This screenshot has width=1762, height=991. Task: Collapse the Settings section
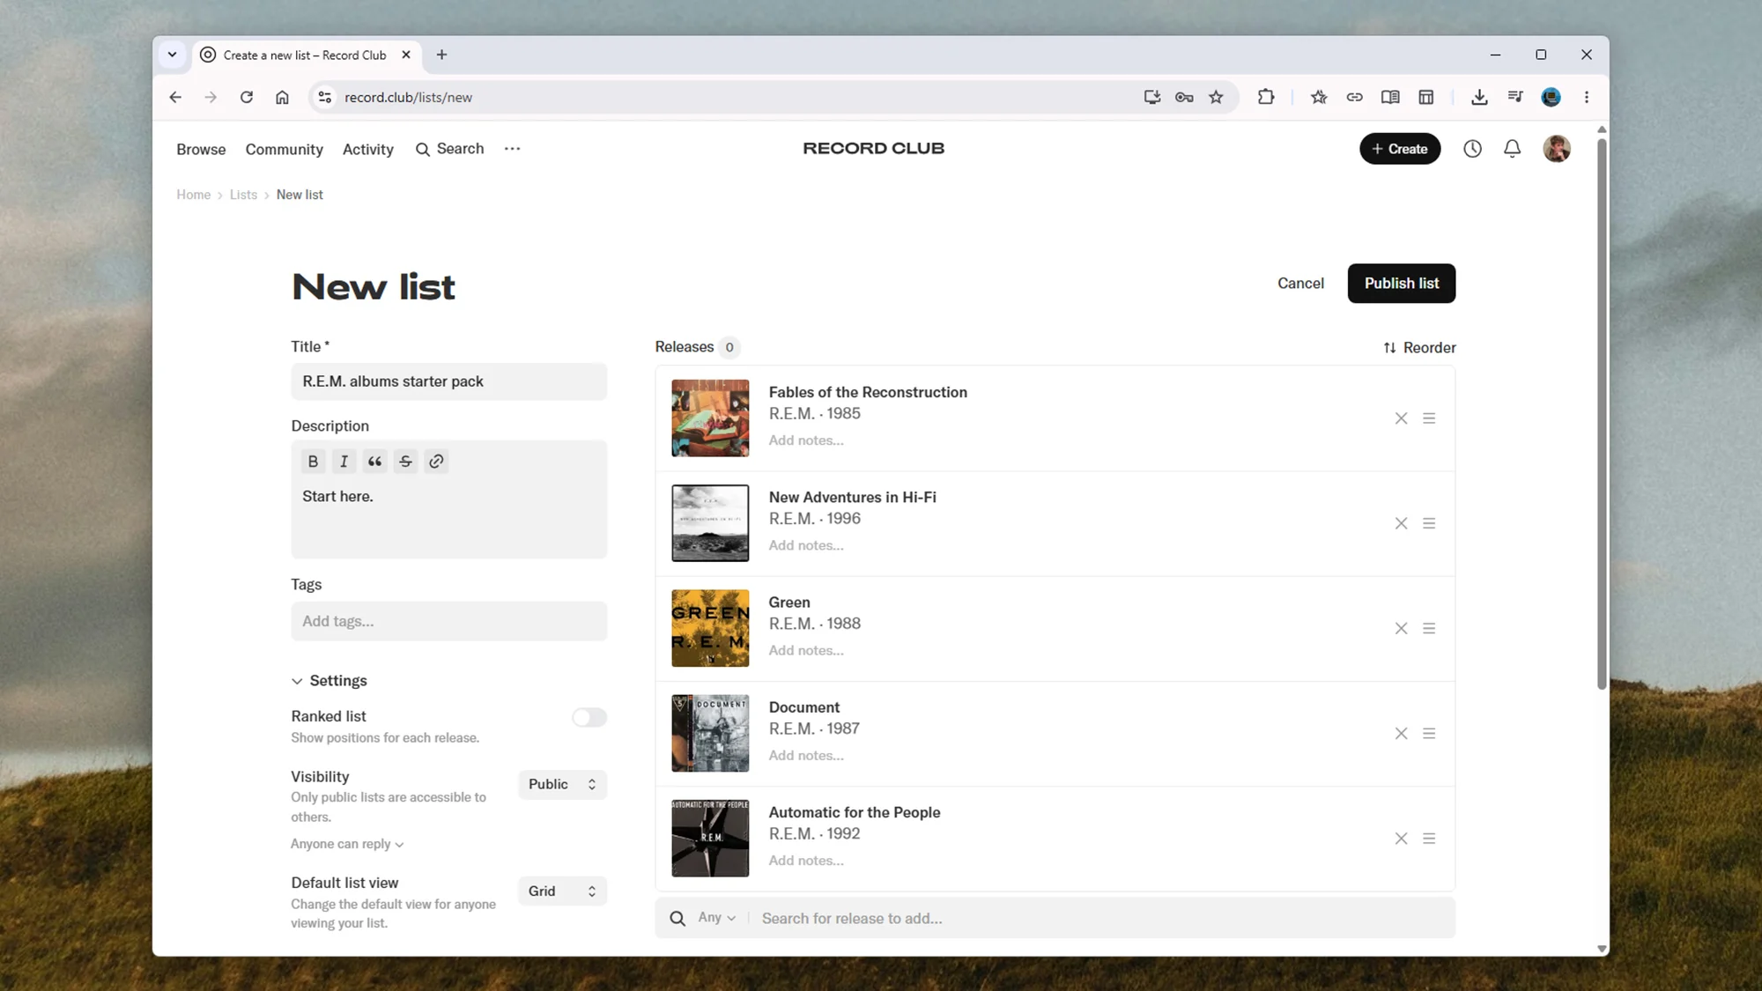tap(329, 681)
